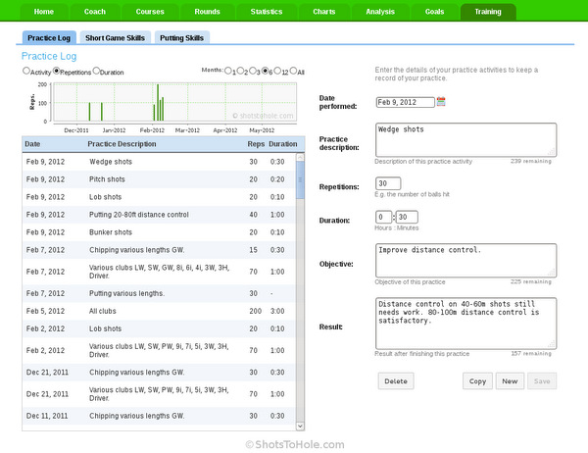Click the table scrollbar up arrow

[300, 157]
